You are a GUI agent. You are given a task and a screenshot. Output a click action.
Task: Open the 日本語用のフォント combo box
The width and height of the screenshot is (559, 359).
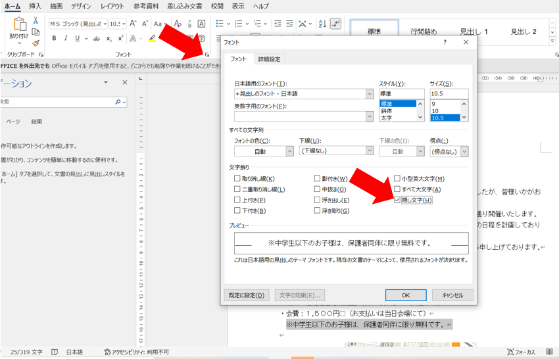click(304, 94)
